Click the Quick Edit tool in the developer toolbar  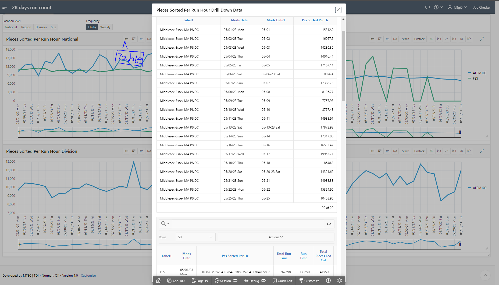[x=282, y=281]
